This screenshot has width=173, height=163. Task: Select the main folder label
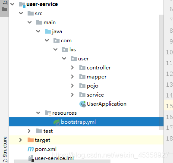[x=50, y=22]
